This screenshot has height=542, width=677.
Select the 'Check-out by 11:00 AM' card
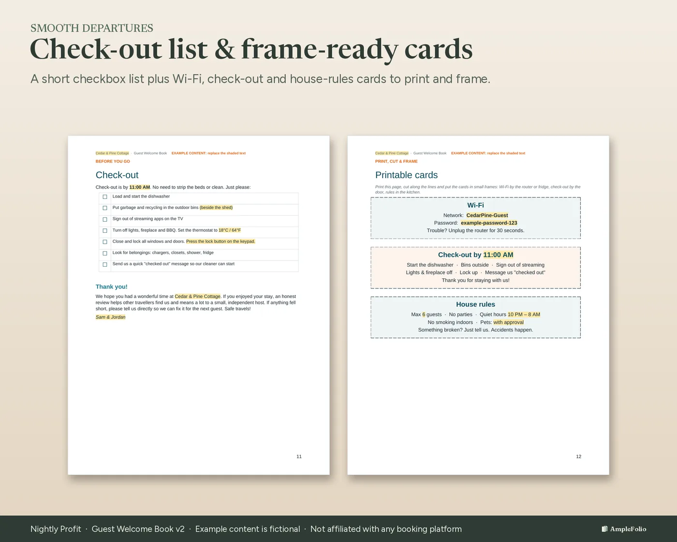(x=476, y=268)
